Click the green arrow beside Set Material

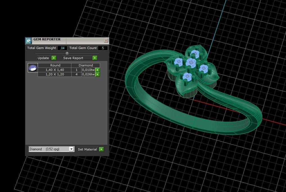[101, 149]
